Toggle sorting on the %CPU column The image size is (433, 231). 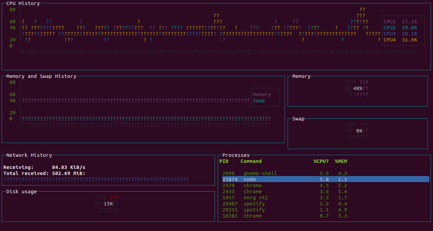pos(321,161)
